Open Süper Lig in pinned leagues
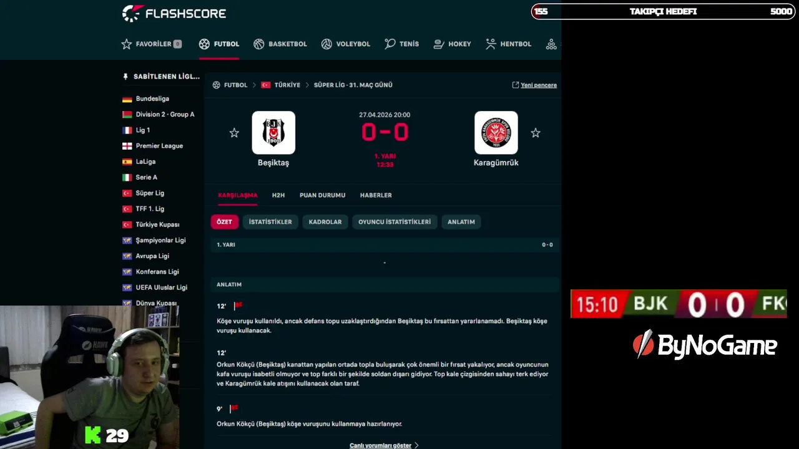 150,193
